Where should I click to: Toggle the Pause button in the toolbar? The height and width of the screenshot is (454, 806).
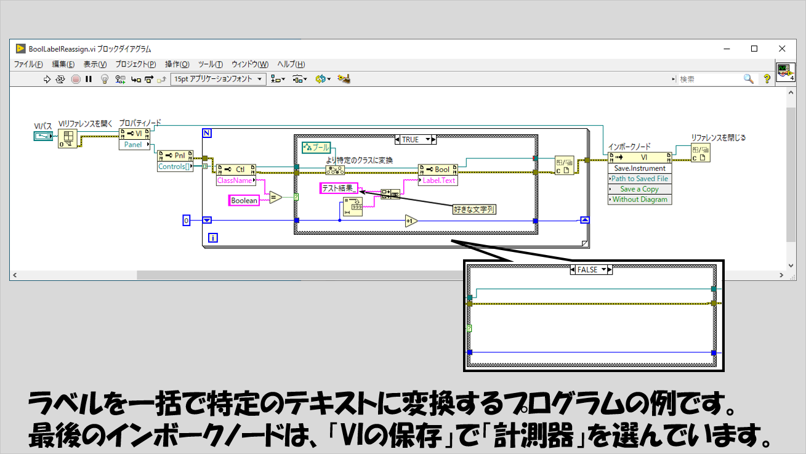pos(89,79)
